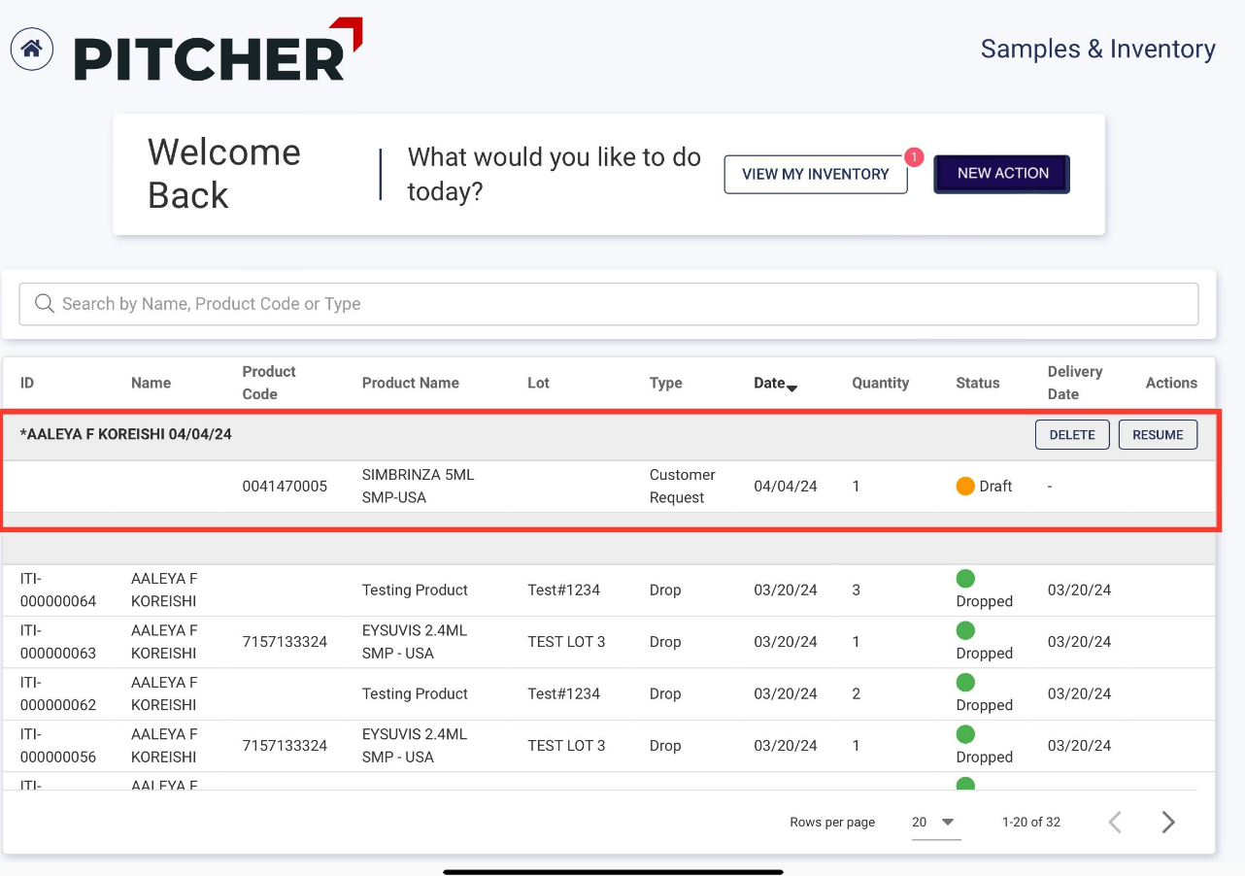The image size is (1245, 876).
Task: Click green Dropped status for ITI-000000064
Action: (965, 579)
